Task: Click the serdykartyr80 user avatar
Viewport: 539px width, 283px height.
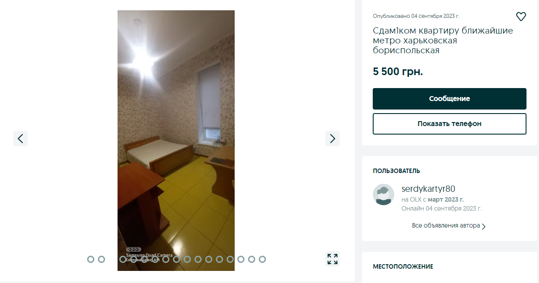Action: click(x=383, y=194)
